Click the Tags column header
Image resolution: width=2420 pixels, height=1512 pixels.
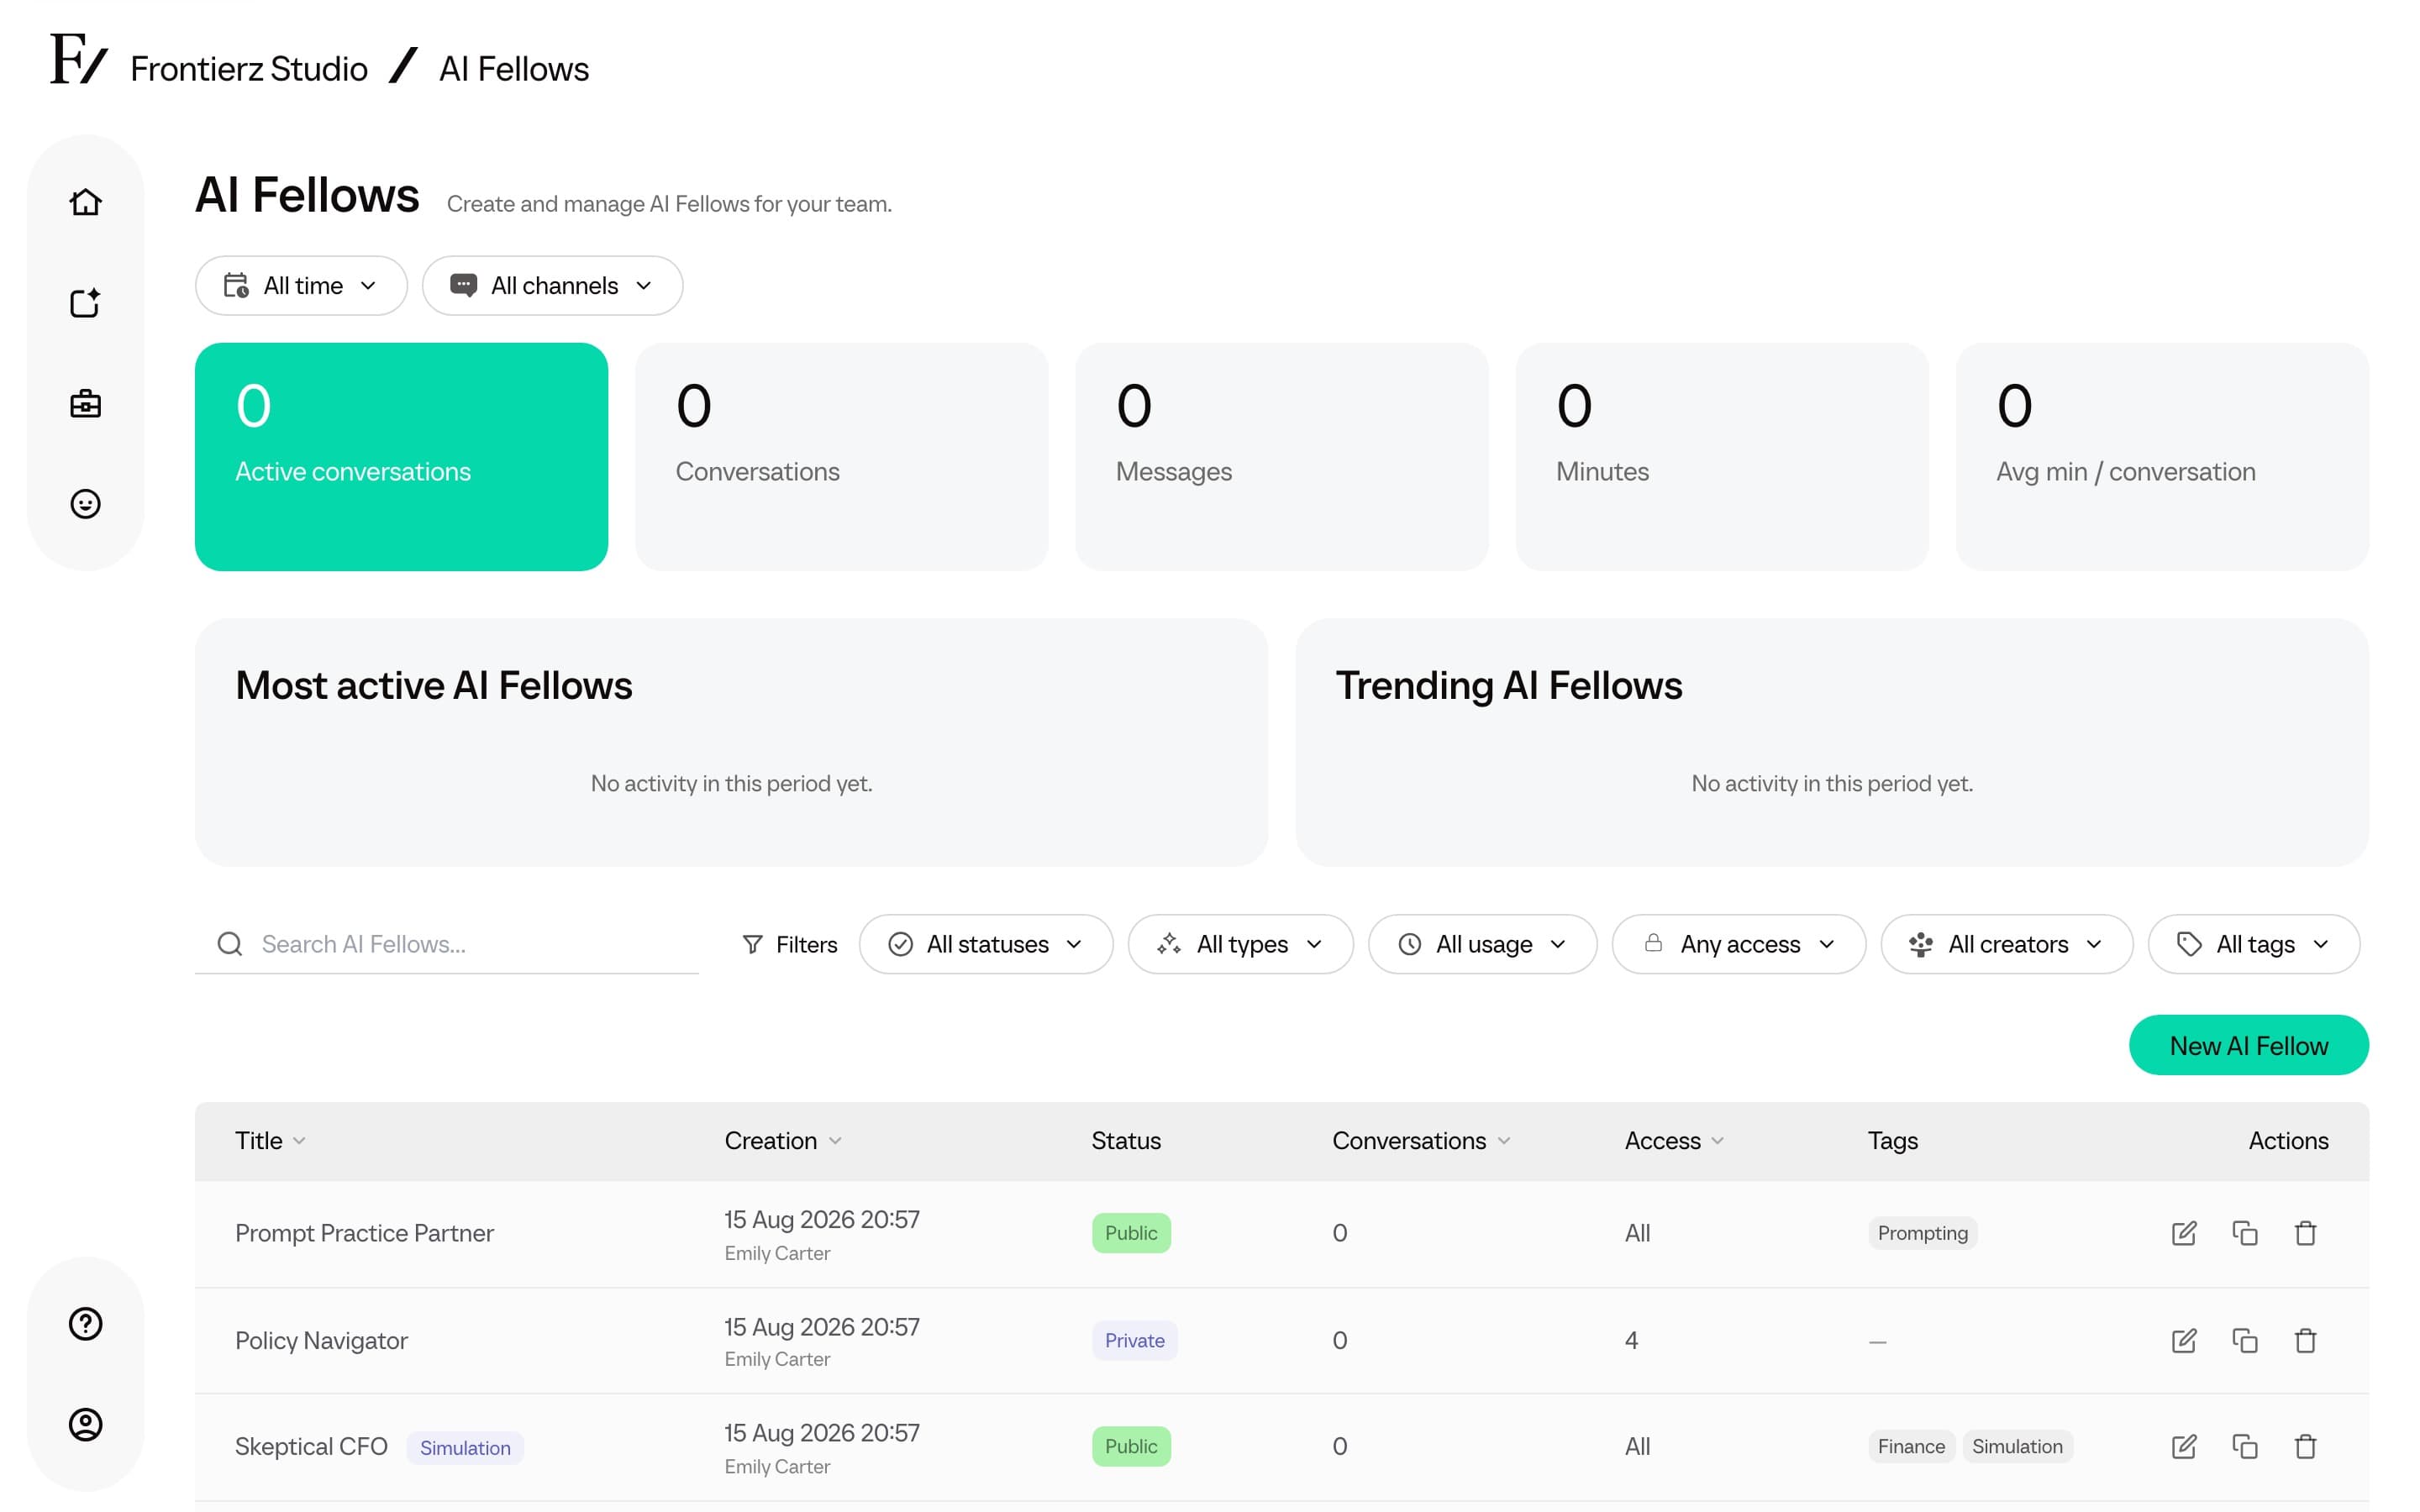point(1892,1141)
